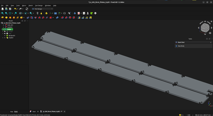Redo action with the grey arrow
The image size is (213, 116).
(x=20, y=9)
